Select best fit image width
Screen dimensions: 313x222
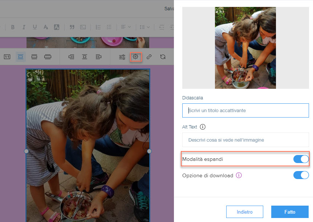(34, 57)
